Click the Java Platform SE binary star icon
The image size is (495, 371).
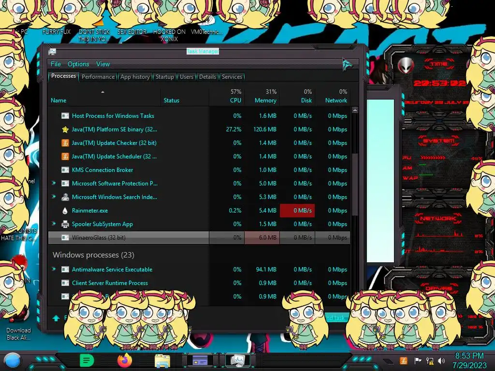click(x=65, y=129)
